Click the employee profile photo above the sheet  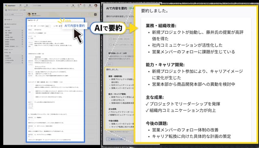(29, 15)
